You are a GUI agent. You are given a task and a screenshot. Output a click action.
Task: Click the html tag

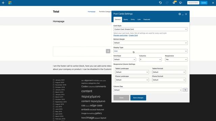tap(83, 118)
